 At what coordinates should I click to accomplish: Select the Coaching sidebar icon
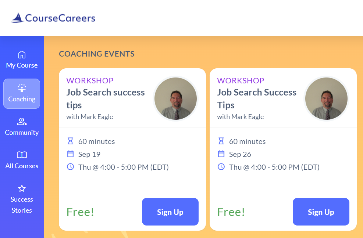(x=22, y=88)
